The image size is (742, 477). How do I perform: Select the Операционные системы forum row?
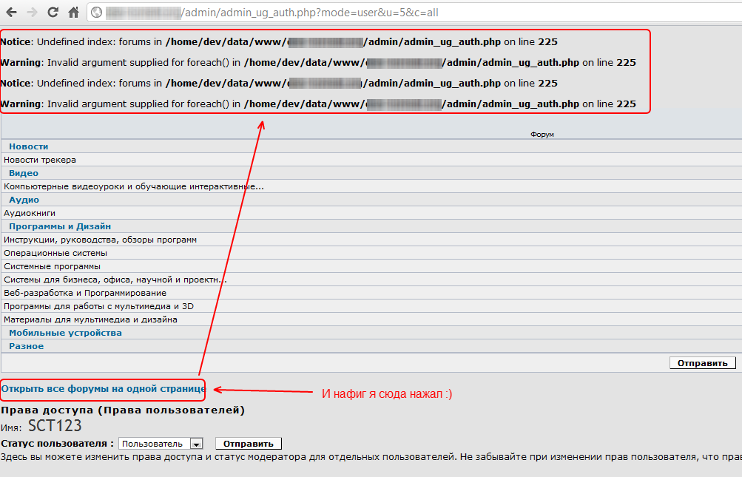click(55, 253)
